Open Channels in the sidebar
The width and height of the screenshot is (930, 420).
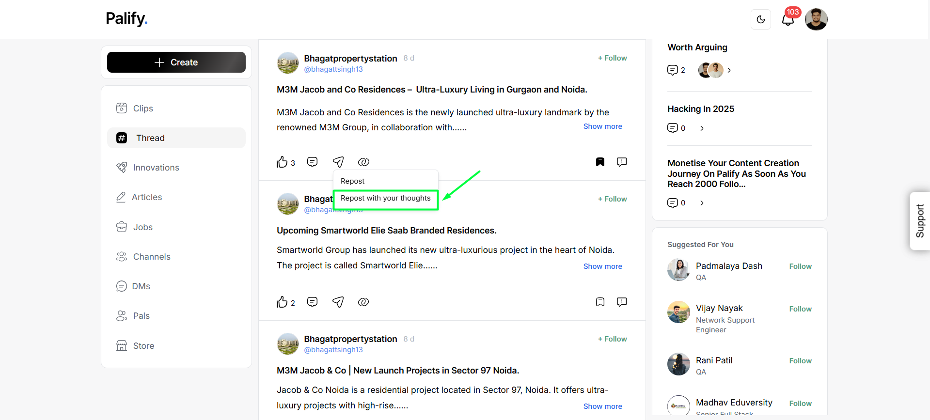(176, 257)
